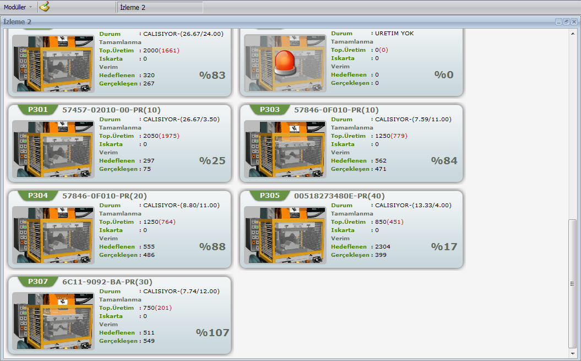Open the 57457-02010-00-PR(10) job title

click(x=111, y=110)
